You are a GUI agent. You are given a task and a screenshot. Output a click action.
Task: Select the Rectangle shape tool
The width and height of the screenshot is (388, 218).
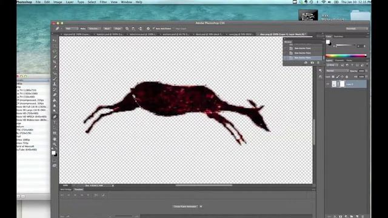[55, 133]
